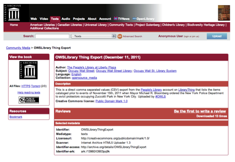Open American Libraries collection

42,25
